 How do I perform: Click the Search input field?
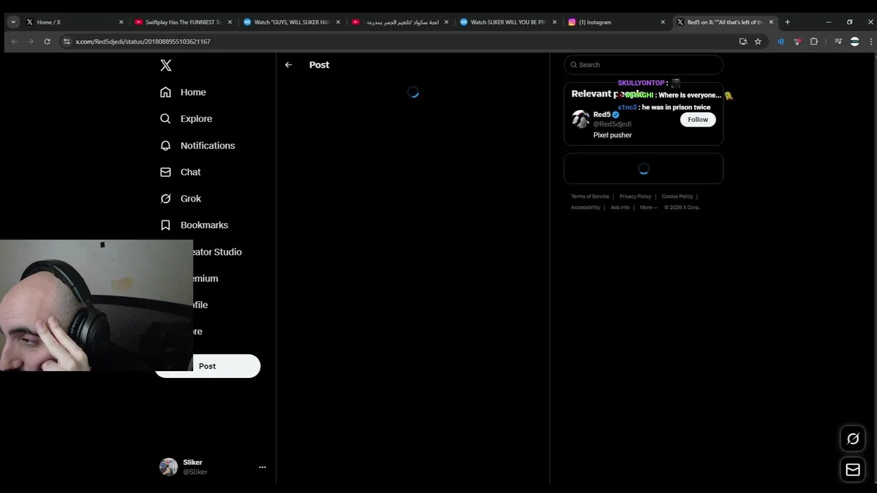pyautogui.click(x=643, y=64)
